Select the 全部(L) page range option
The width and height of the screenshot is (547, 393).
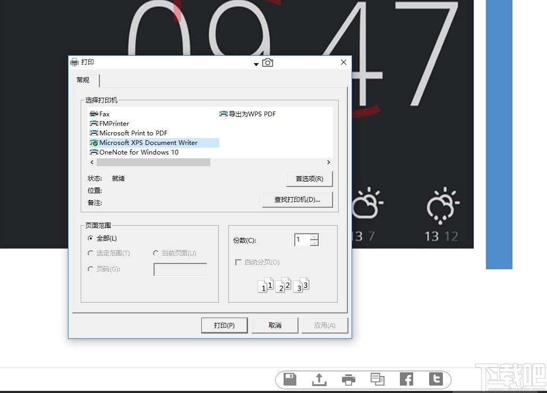[90, 238]
